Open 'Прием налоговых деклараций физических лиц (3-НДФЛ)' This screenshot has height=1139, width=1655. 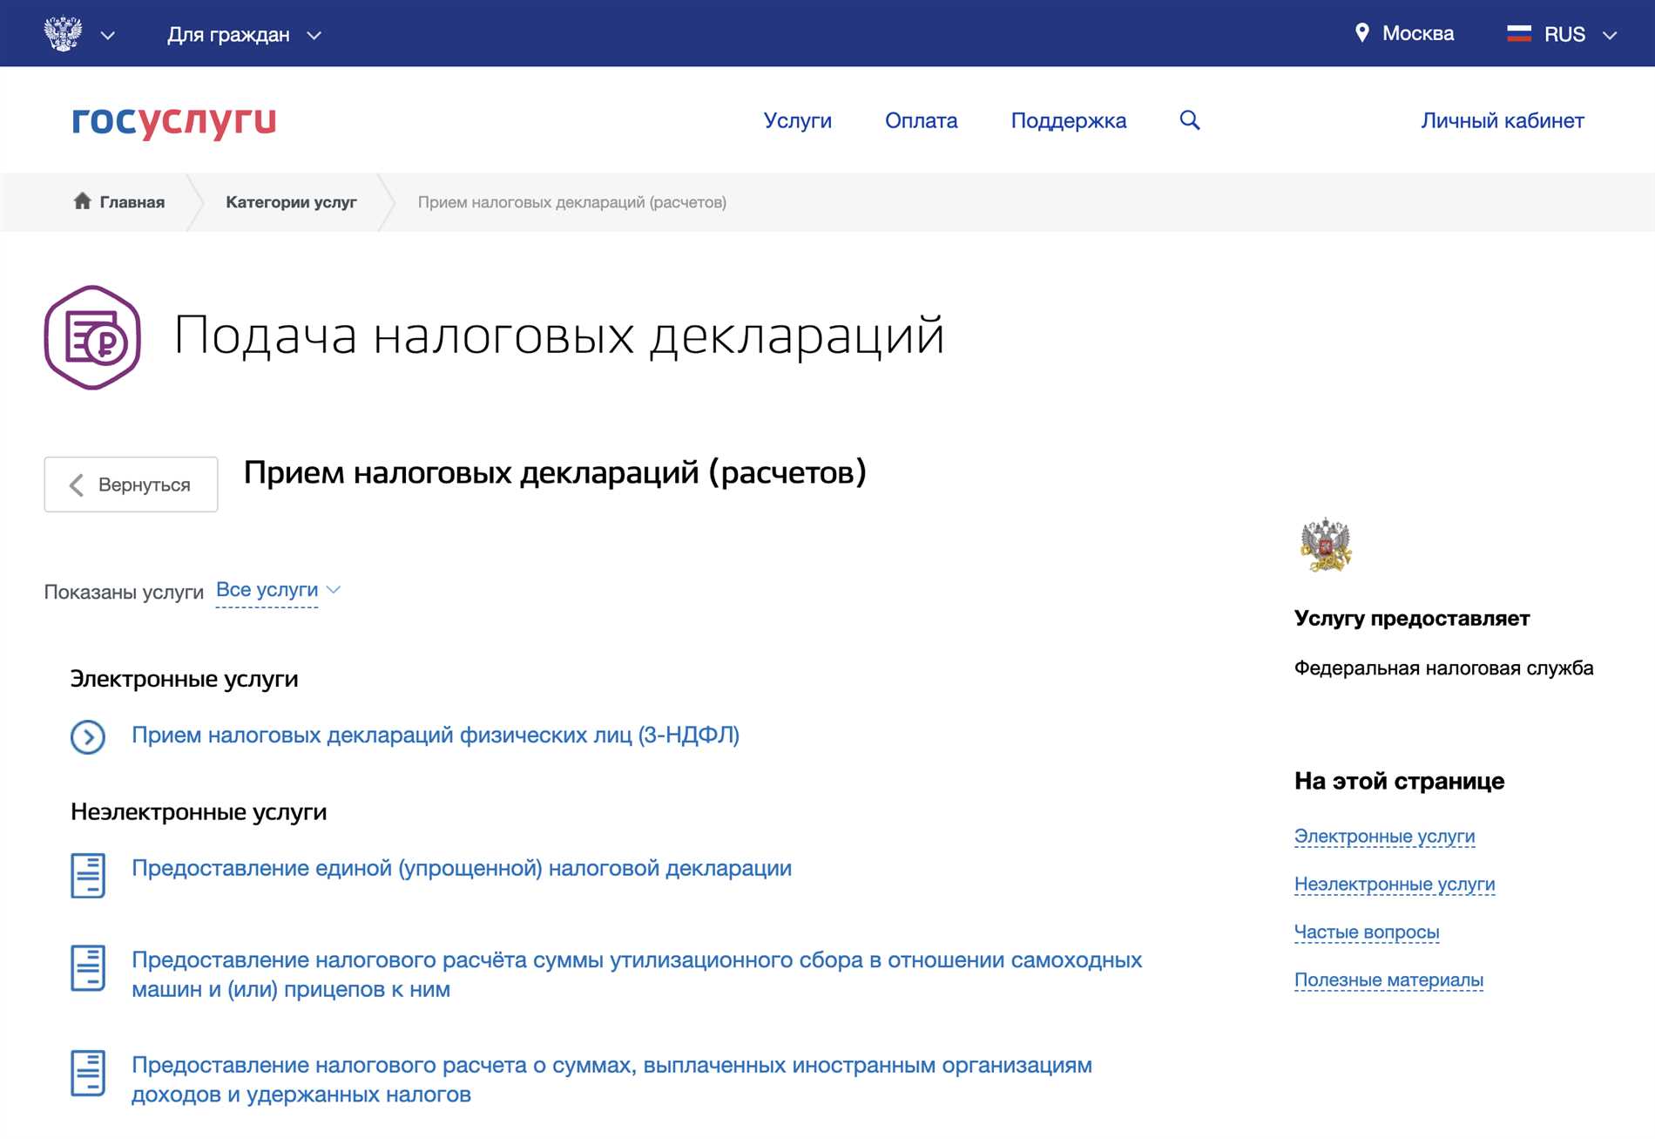436,735
